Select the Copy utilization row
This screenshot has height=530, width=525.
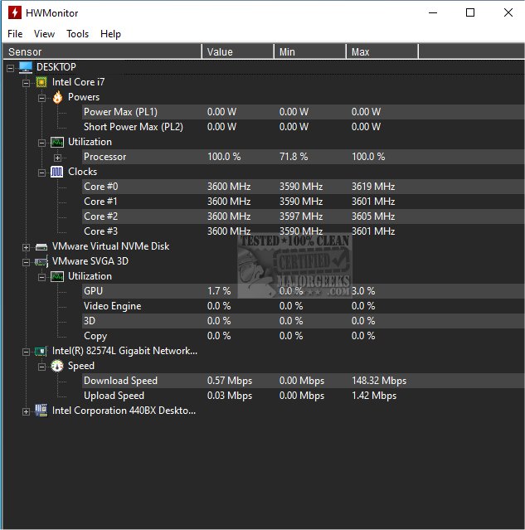point(303,336)
